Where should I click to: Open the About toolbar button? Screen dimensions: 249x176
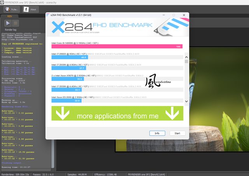tap(32, 9)
